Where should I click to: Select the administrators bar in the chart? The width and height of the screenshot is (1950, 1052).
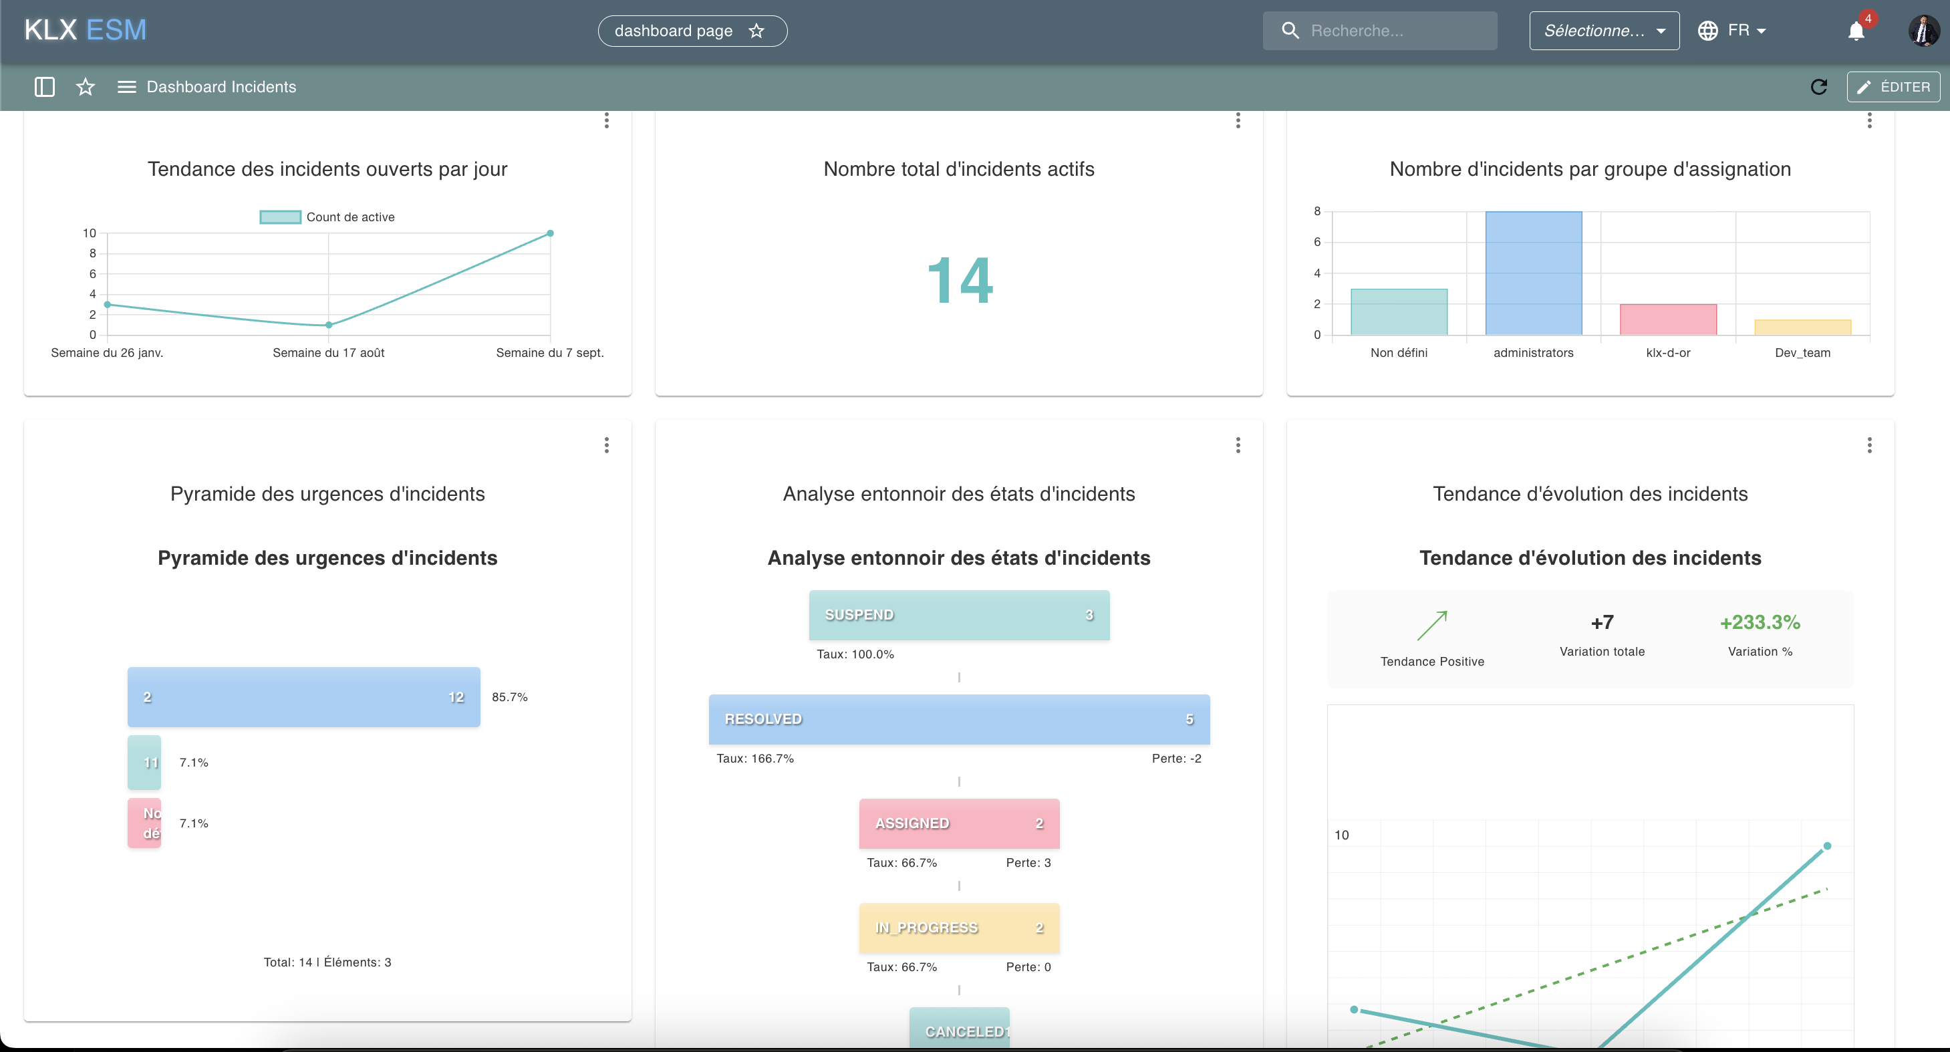(x=1533, y=273)
